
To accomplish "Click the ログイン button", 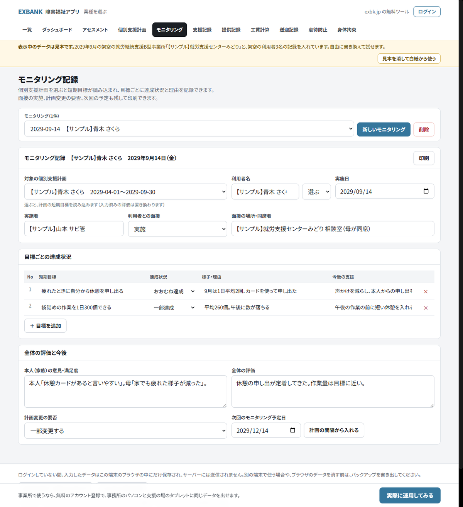I will pyautogui.click(x=427, y=12).
